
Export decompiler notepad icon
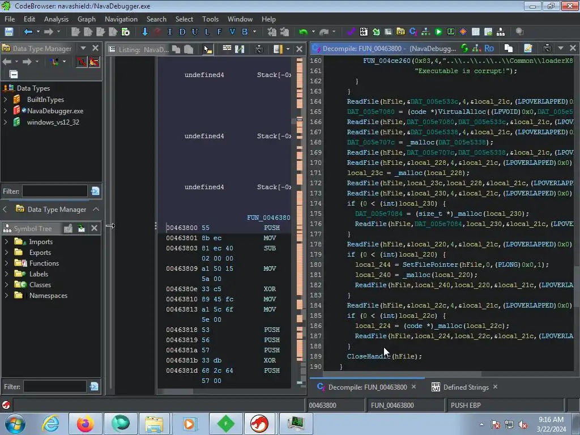tap(528, 48)
